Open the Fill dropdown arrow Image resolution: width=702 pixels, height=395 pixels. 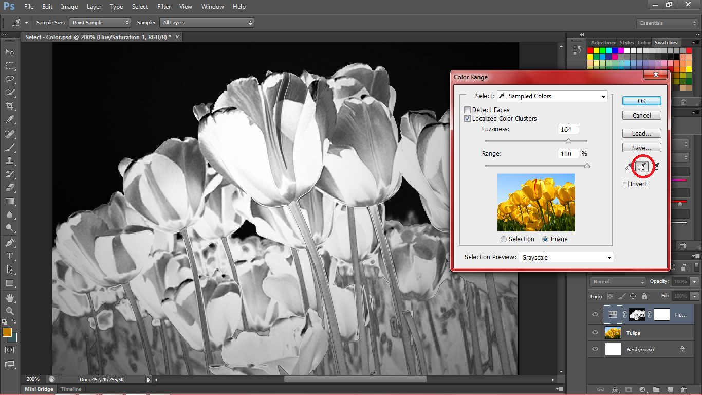694,296
